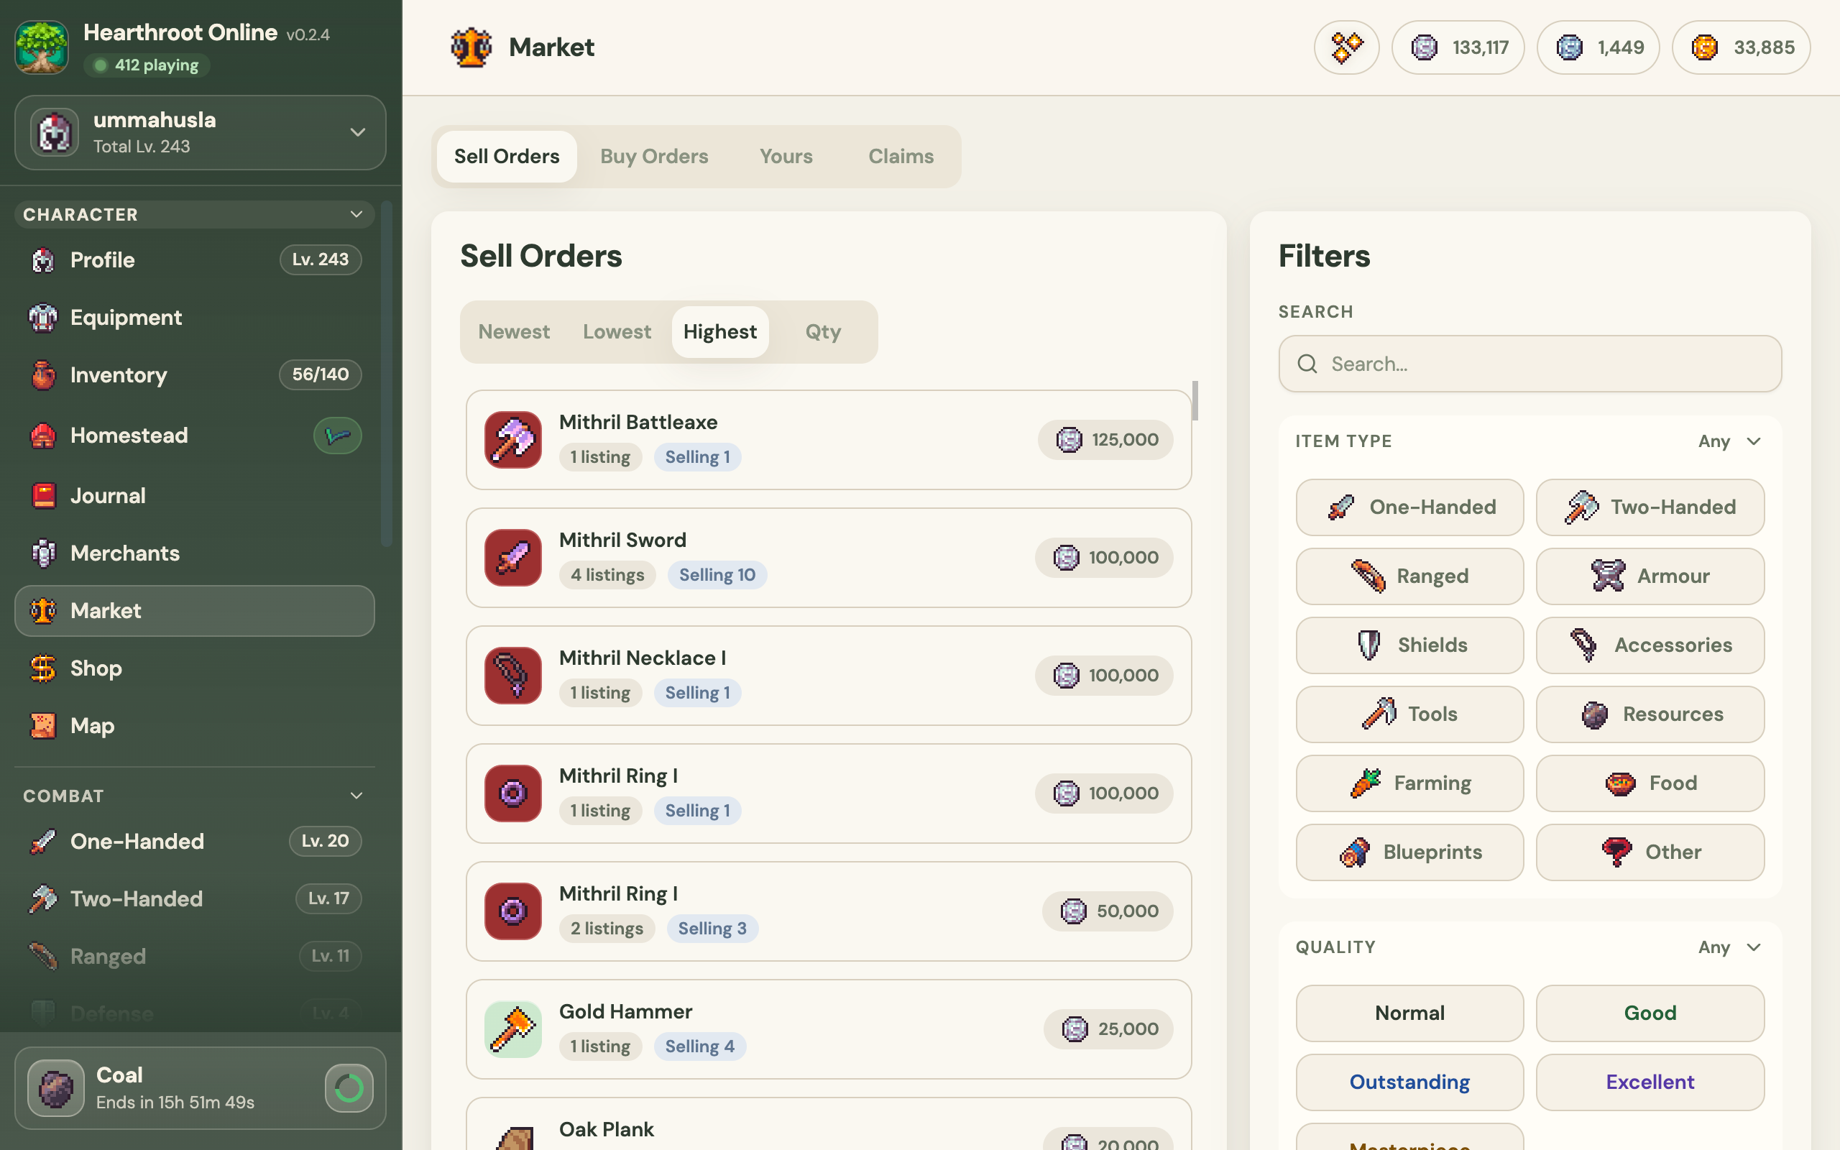The width and height of the screenshot is (1840, 1150).
Task: Switch to the Buy Orders tab
Action: coord(654,156)
